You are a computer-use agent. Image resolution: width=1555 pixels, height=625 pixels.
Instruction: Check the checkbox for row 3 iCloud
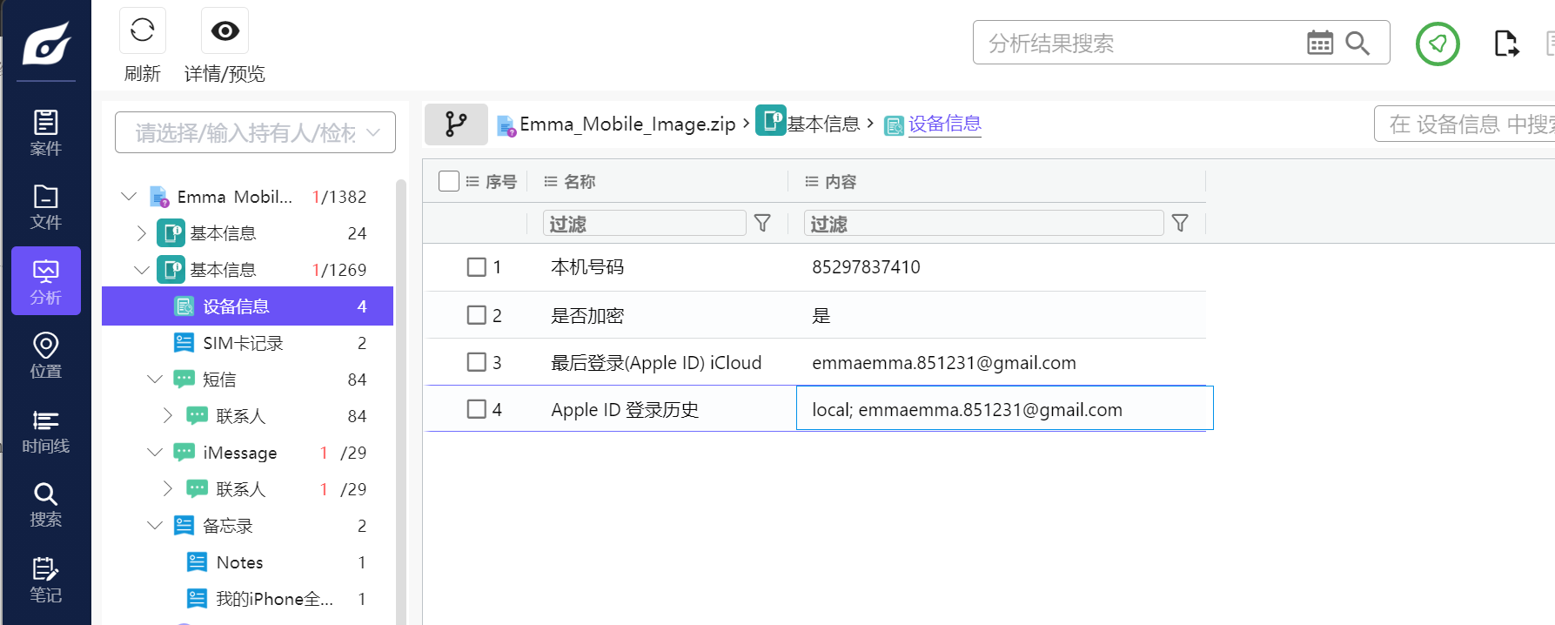(x=477, y=362)
